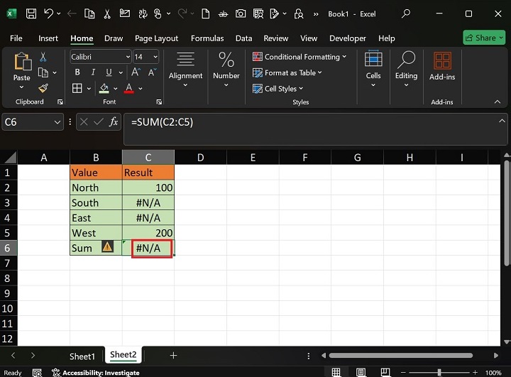Click the green Share button
This screenshot has width=511, height=377.
483,38
